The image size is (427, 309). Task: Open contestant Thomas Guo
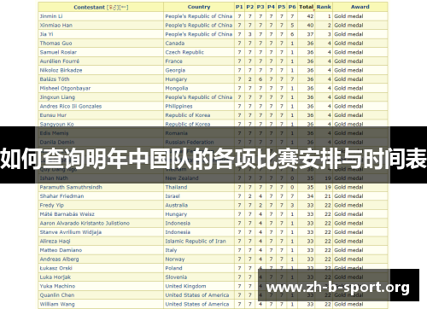(x=56, y=44)
